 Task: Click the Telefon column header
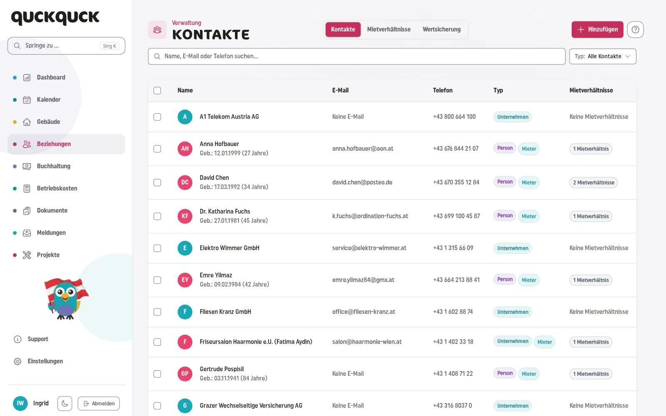point(442,90)
